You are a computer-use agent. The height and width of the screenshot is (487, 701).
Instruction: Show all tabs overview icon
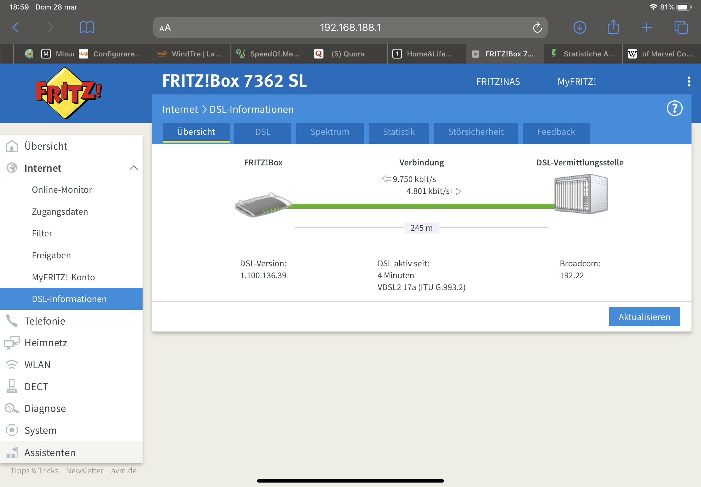[681, 28]
